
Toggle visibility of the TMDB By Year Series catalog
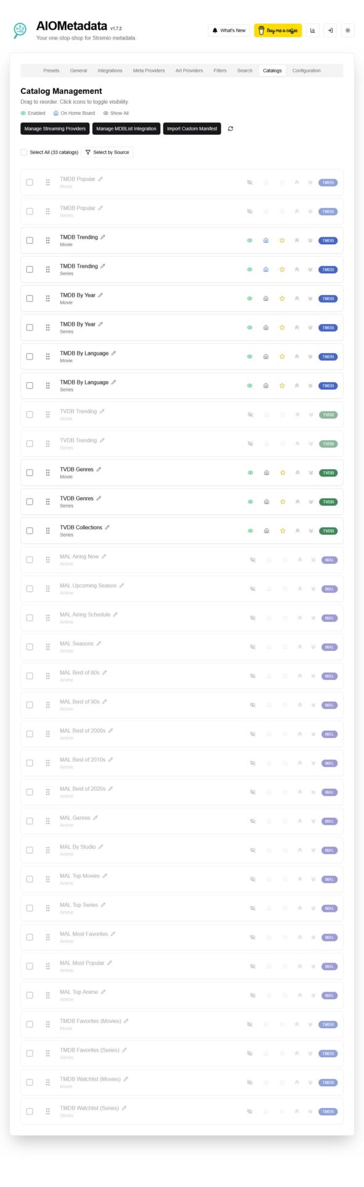(x=250, y=328)
